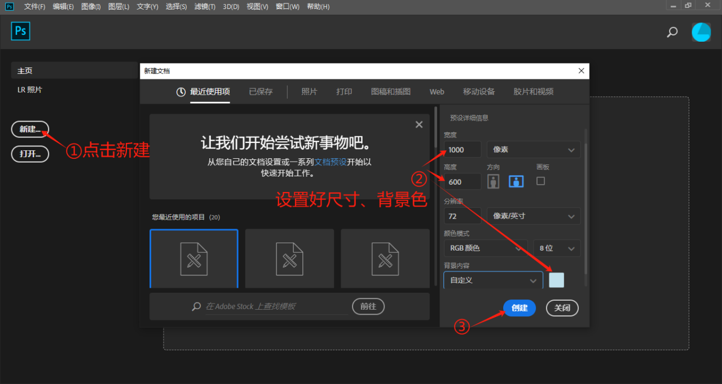Close the 新建文档 dialog with X

[x=582, y=71]
